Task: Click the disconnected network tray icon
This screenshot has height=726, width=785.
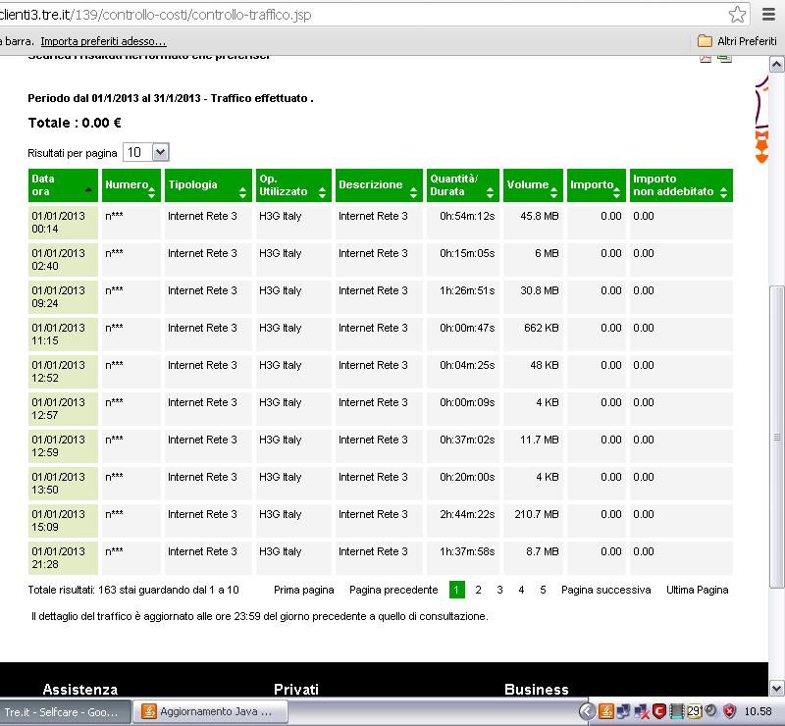Action: click(642, 711)
